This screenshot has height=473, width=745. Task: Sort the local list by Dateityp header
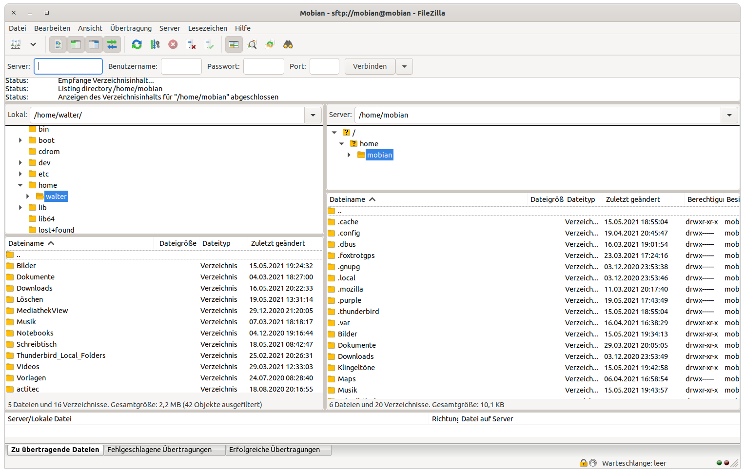pyautogui.click(x=216, y=243)
